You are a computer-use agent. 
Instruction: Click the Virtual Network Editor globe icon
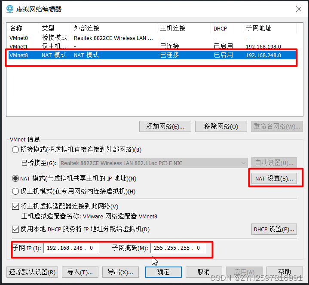click(9, 9)
